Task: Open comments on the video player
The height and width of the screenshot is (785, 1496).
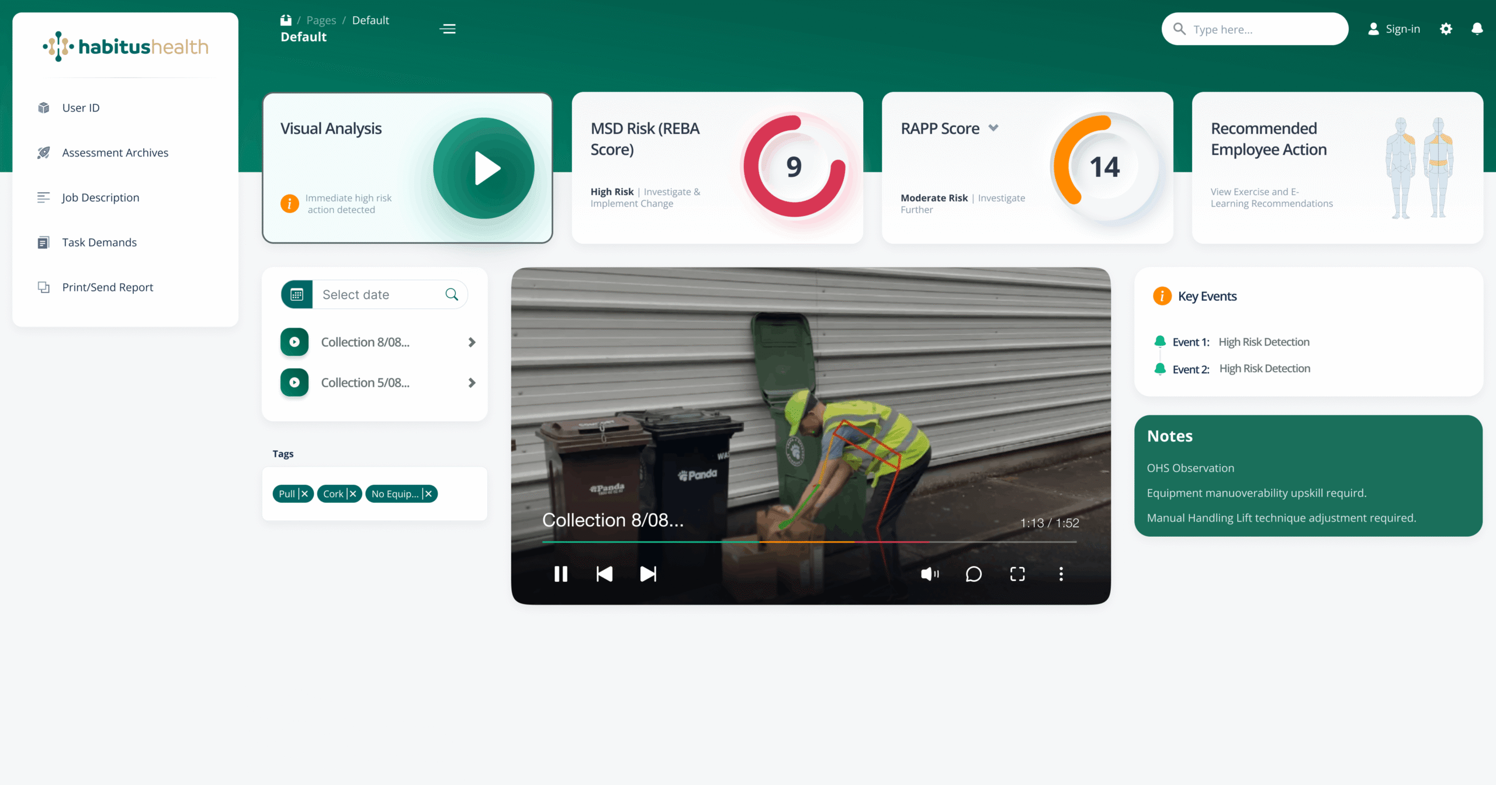Action: tap(974, 574)
